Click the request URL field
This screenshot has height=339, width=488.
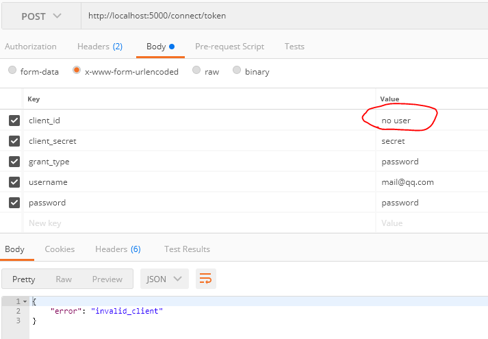coord(285,16)
